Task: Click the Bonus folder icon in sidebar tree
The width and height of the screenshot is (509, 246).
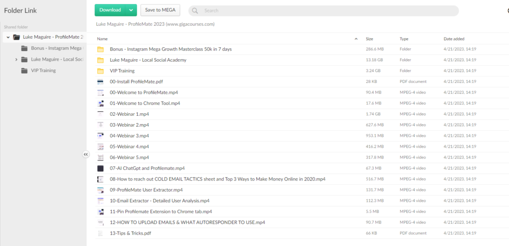Action: (24, 48)
